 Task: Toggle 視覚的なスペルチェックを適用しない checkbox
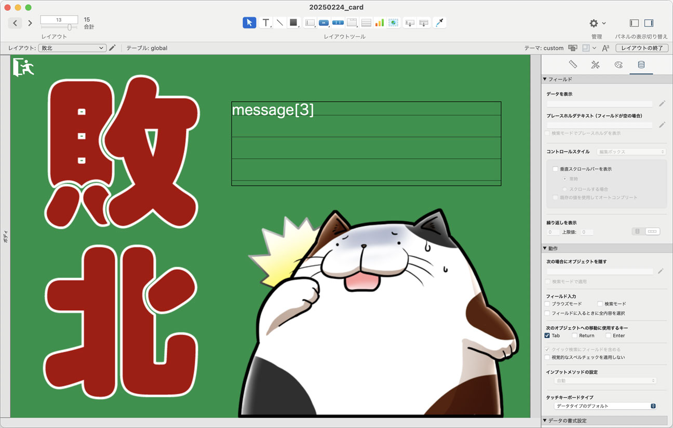(547, 357)
